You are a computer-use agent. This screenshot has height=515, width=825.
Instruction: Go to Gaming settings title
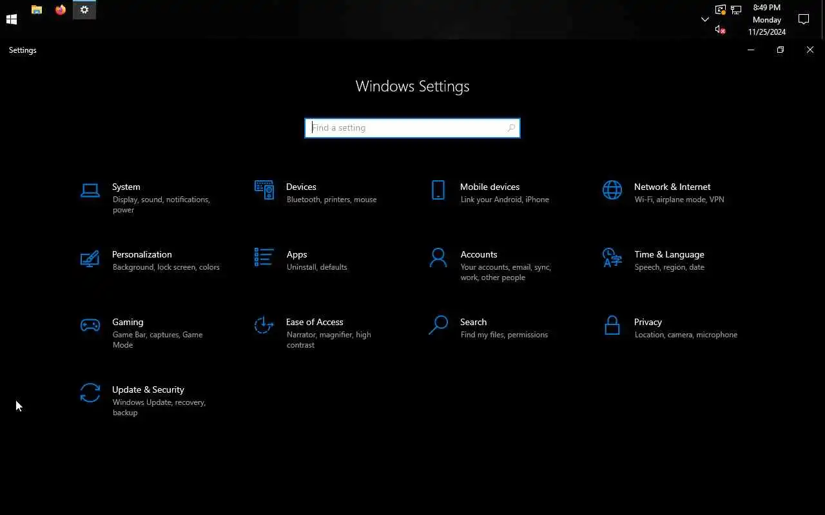(x=128, y=322)
